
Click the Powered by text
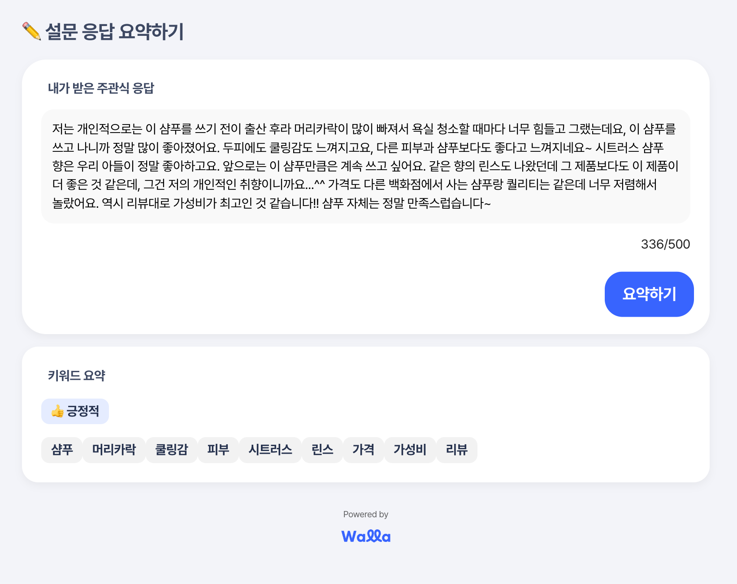click(366, 514)
